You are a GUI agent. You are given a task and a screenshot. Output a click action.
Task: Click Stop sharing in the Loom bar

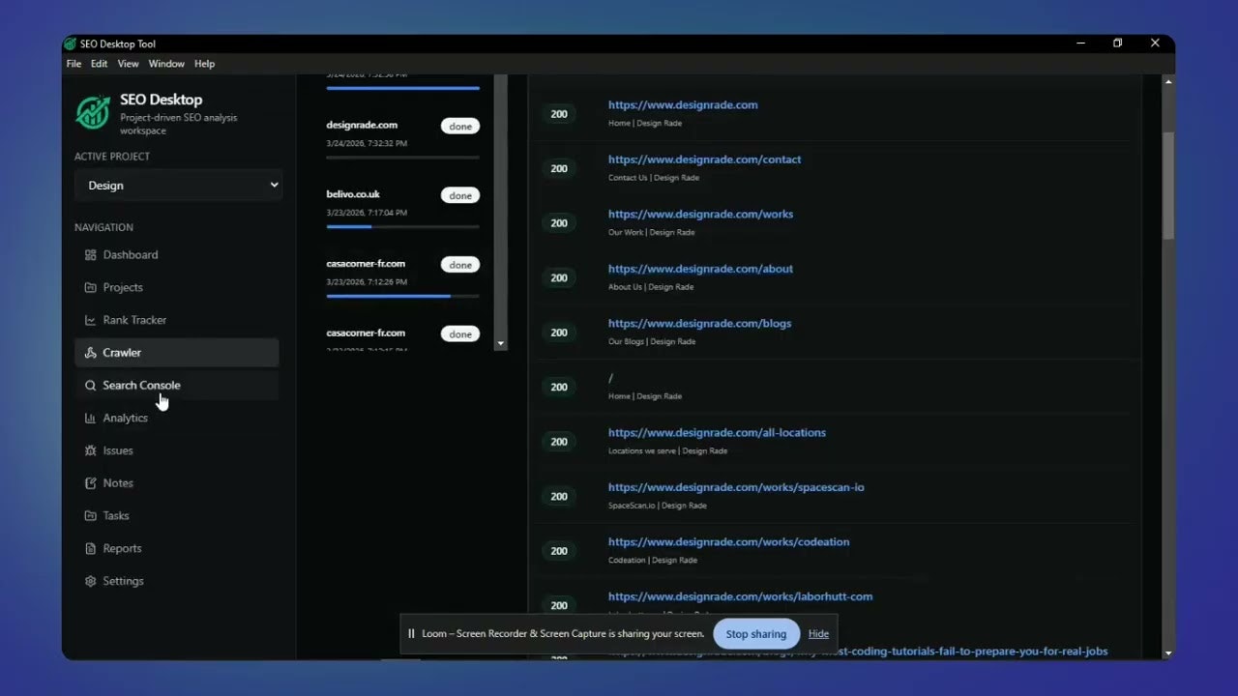756,634
